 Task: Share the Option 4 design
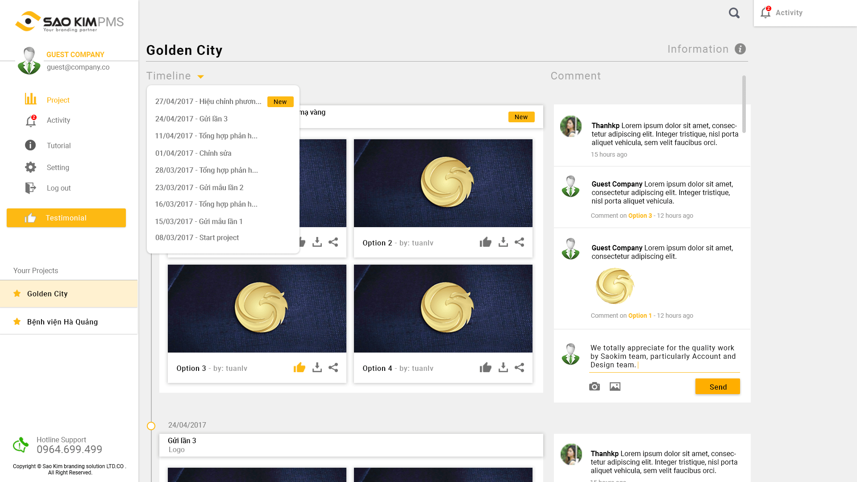519,368
